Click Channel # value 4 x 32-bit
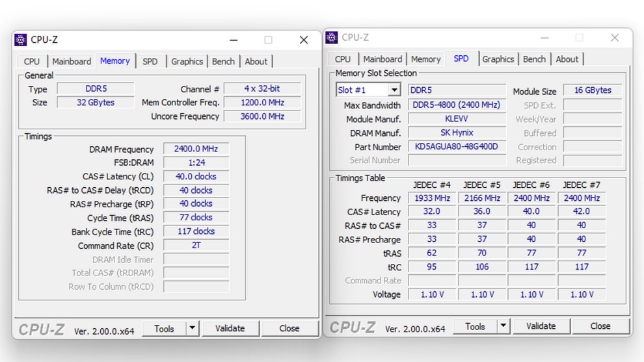 pos(262,88)
